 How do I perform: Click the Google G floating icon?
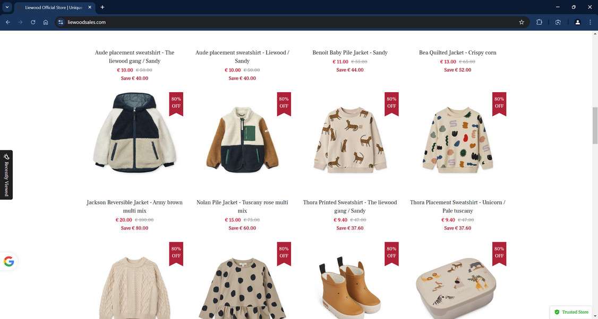pyautogui.click(x=9, y=262)
